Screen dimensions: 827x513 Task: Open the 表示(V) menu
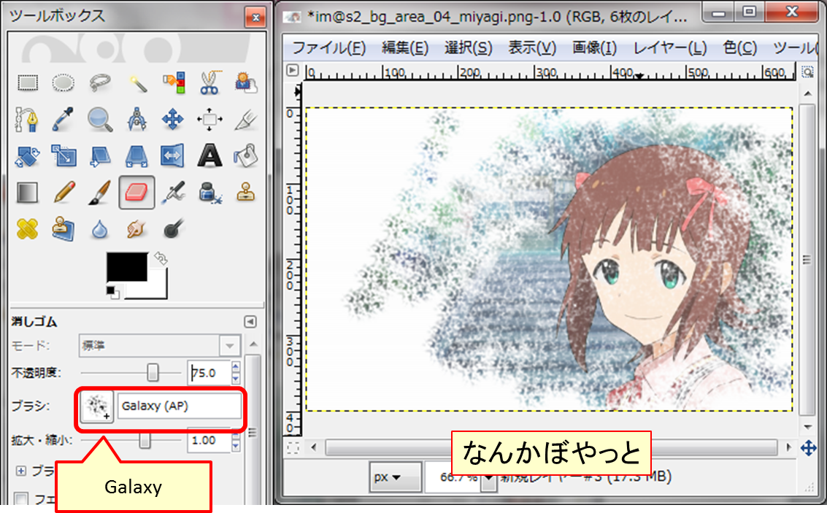[x=532, y=48]
